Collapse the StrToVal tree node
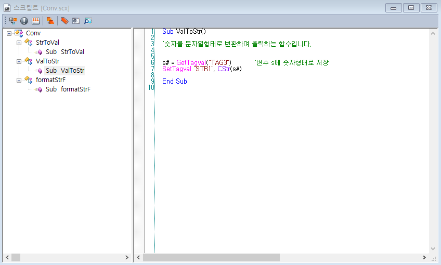Image resolution: width=441 pixels, height=265 pixels. [19, 43]
